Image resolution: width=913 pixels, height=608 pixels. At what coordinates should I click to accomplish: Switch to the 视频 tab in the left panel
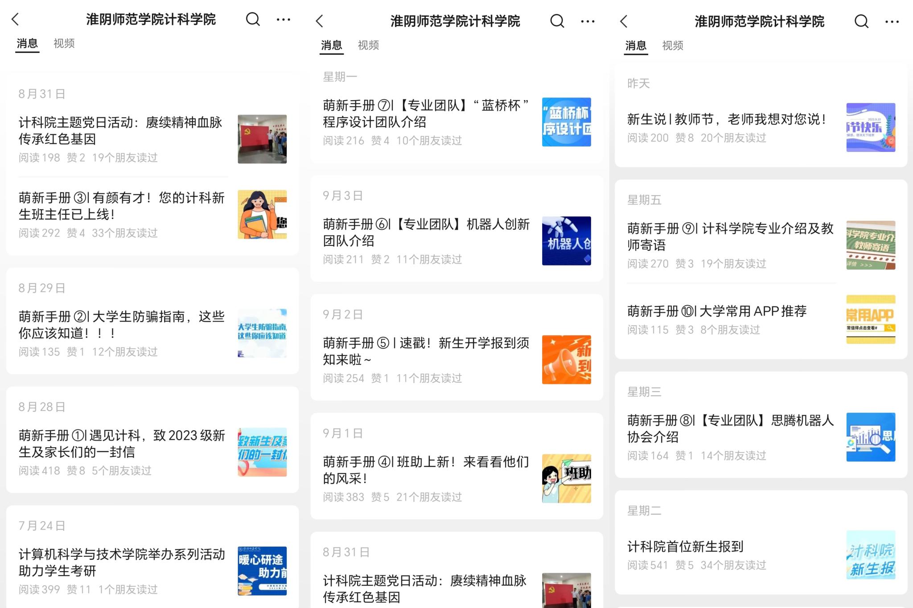pyautogui.click(x=64, y=43)
